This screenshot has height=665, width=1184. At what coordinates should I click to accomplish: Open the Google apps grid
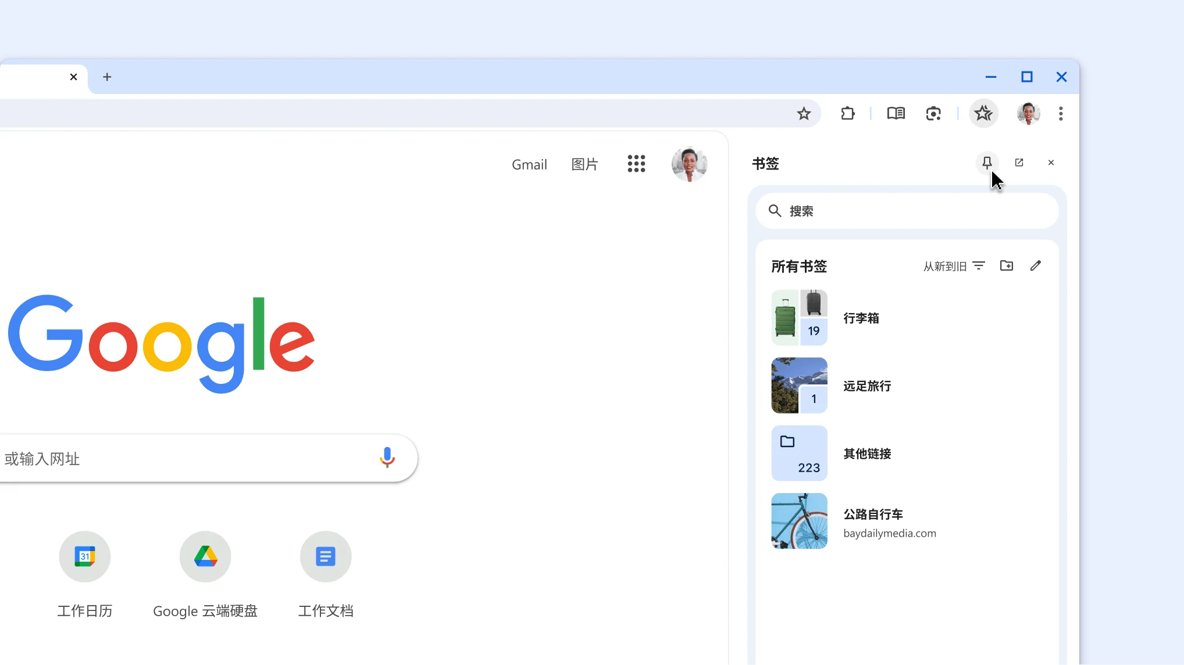tap(636, 164)
